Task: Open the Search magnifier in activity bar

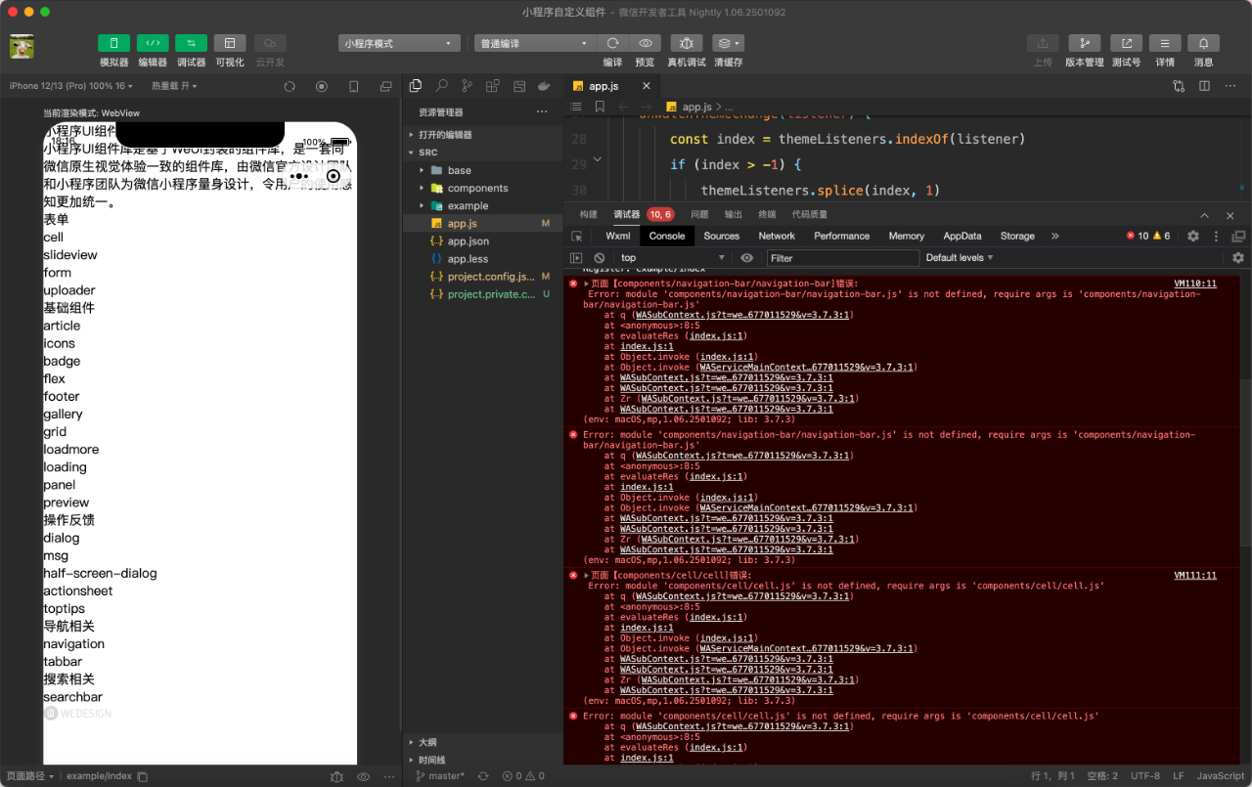Action: pos(442,86)
